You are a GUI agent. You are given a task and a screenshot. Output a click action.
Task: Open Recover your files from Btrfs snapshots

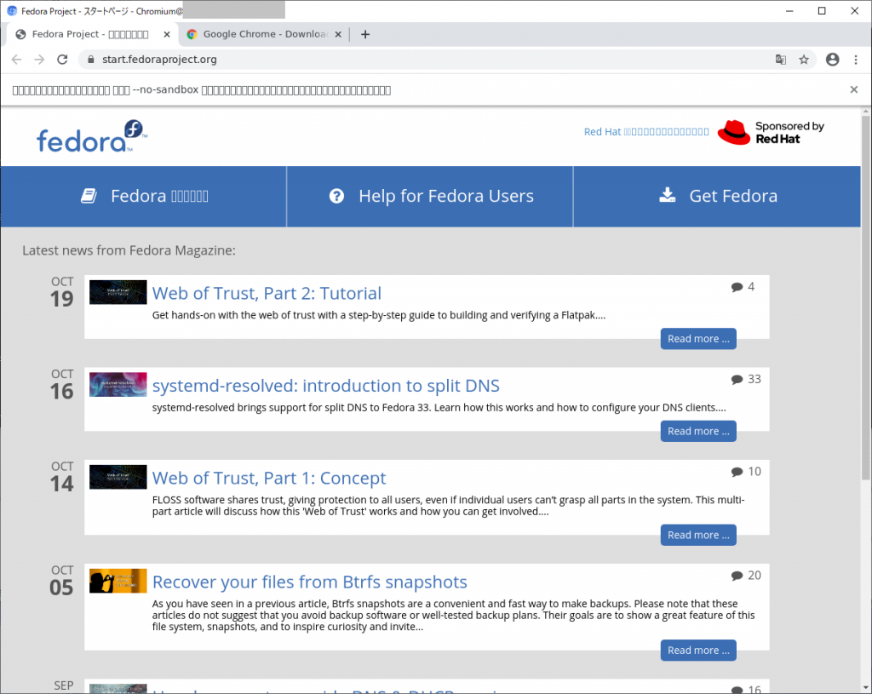click(310, 582)
